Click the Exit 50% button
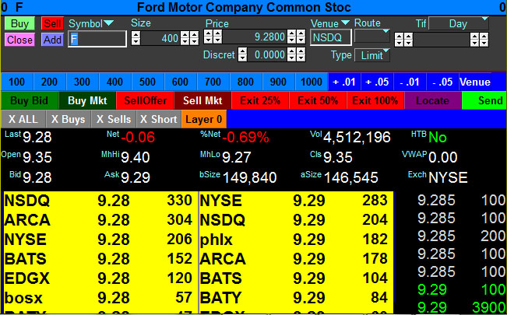The image size is (507, 315). tap(318, 100)
